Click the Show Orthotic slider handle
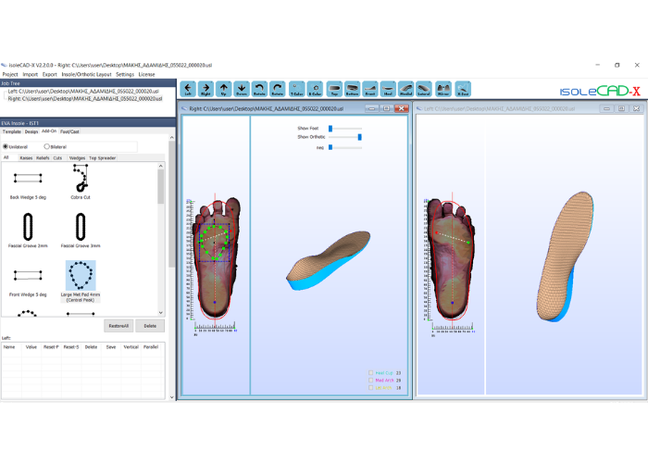This screenshot has width=648, height=463. (x=359, y=137)
